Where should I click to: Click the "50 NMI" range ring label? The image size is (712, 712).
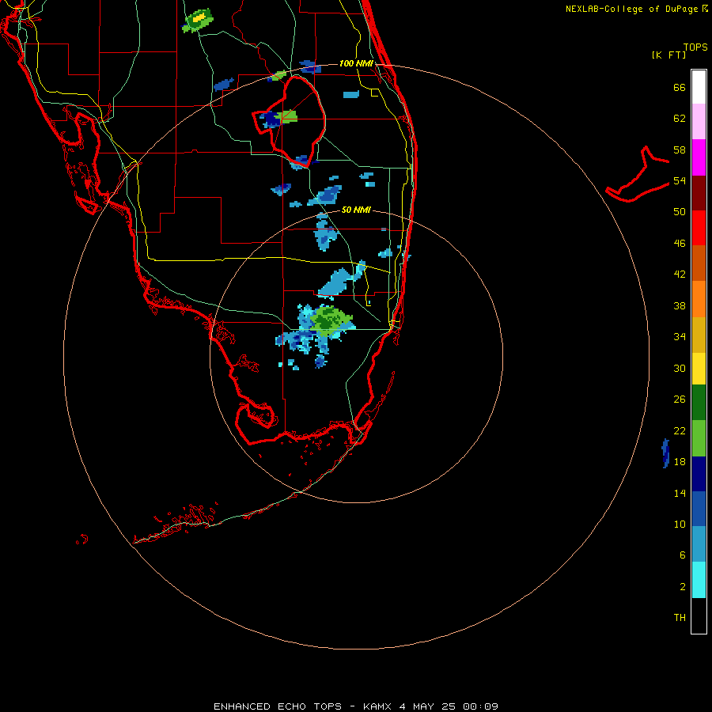coord(356,210)
